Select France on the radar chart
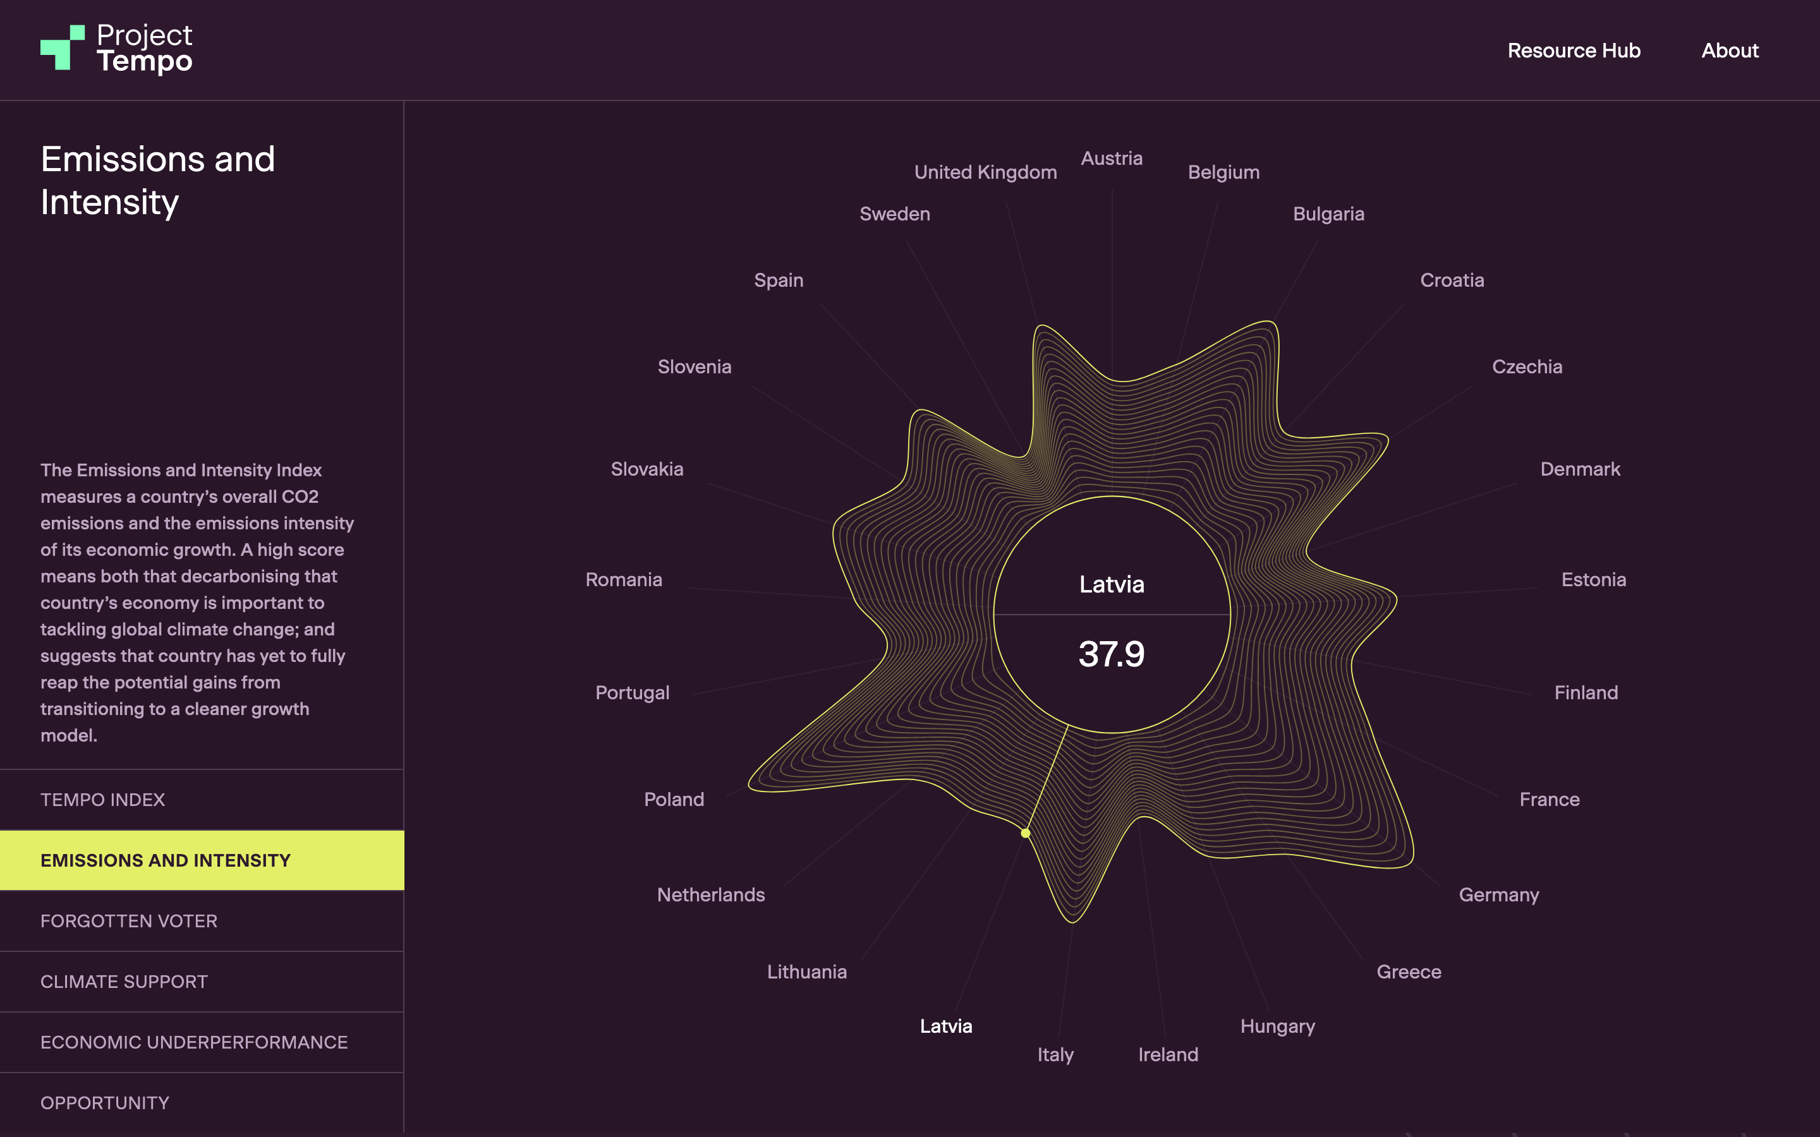1820x1137 pixels. click(1548, 799)
